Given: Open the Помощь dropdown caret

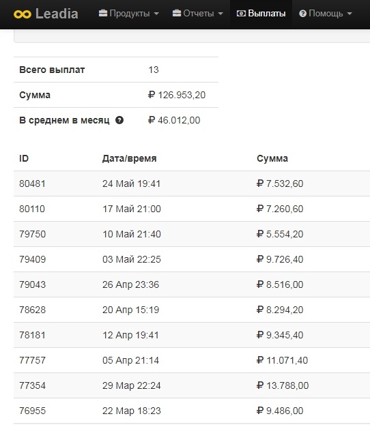Looking at the screenshot, I should point(350,14).
